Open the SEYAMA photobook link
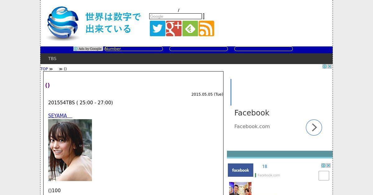 click(60, 116)
